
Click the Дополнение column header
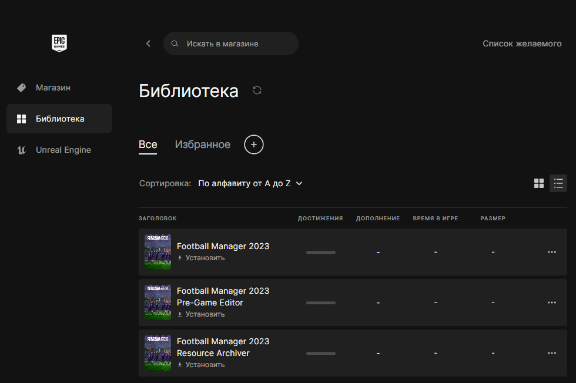[x=378, y=219]
